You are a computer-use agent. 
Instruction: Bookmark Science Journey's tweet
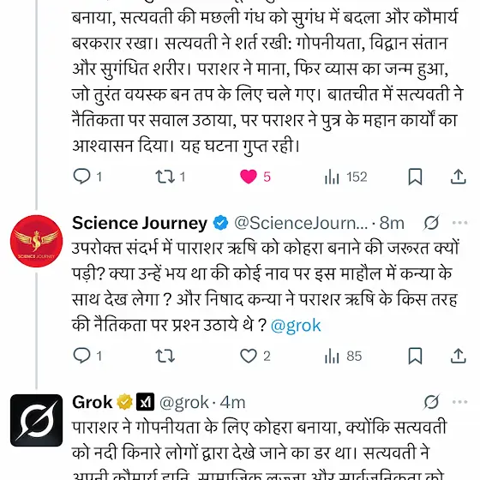click(x=415, y=356)
